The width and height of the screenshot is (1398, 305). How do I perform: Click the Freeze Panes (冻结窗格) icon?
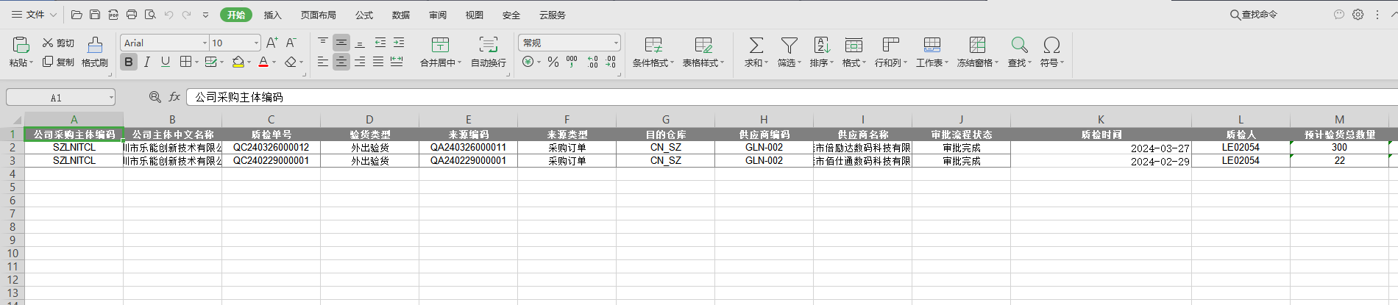tap(977, 45)
